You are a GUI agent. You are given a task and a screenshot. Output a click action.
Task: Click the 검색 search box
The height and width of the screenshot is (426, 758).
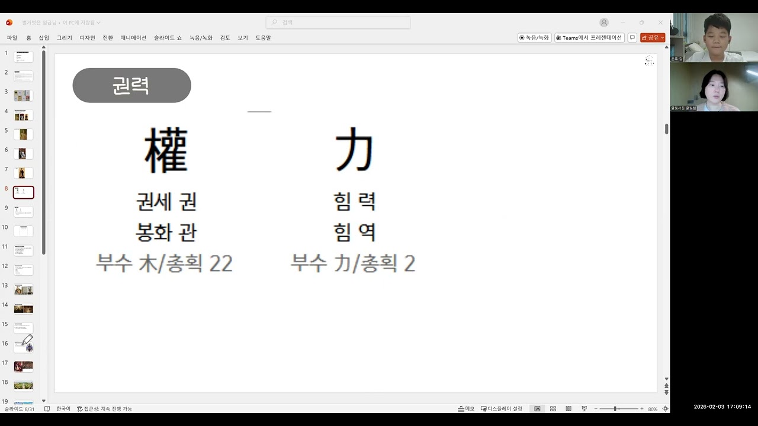338,22
